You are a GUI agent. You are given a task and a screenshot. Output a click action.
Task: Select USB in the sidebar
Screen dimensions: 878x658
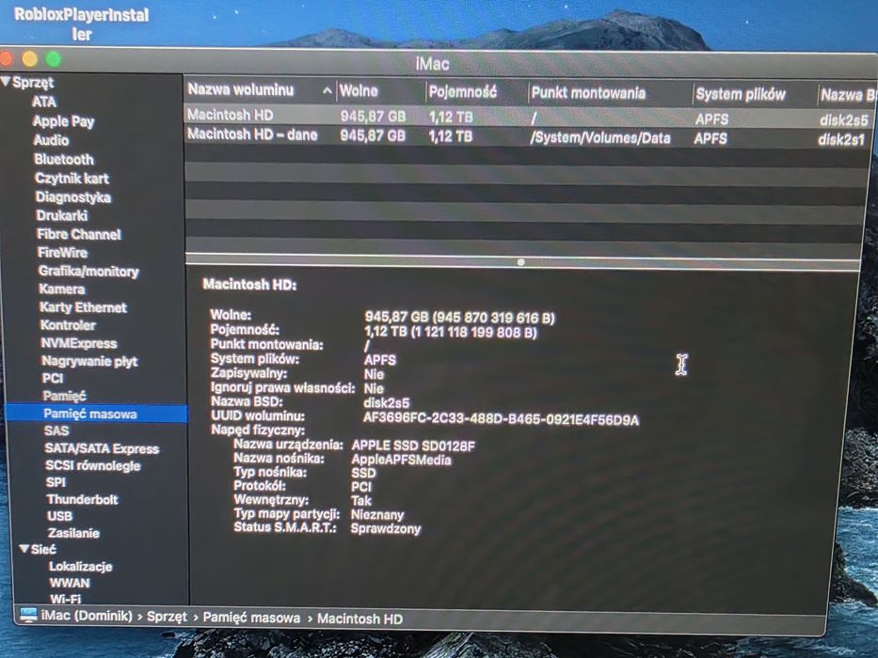click(x=60, y=516)
